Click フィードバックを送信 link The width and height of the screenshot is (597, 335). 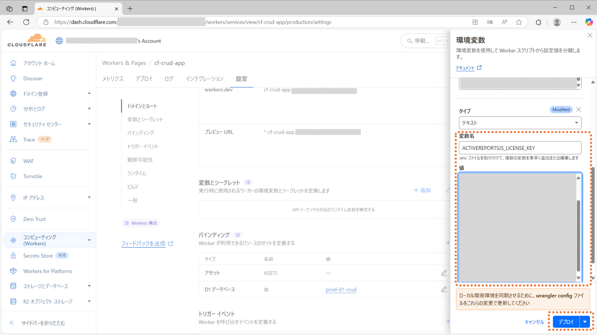(x=147, y=243)
